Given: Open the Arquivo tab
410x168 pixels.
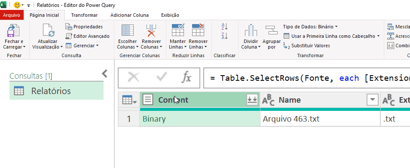Looking at the screenshot, I should tap(12, 15).
